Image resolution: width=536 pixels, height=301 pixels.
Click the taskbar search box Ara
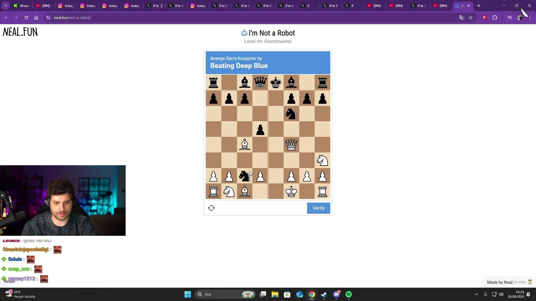click(226, 294)
